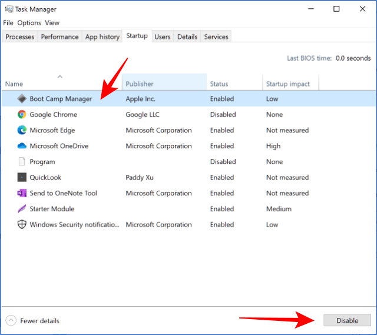
Task: Click Enabled status in Starter Module row
Action: tap(222, 209)
